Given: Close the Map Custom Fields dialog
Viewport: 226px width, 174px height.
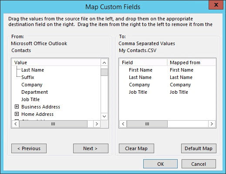Looking at the screenshot, I should click(x=216, y=5).
